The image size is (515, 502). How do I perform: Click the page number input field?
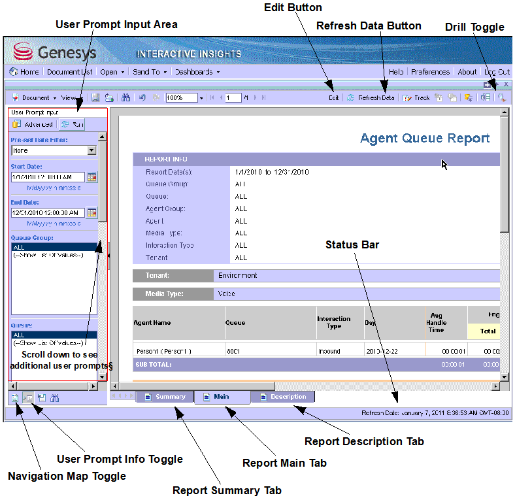click(x=233, y=97)
